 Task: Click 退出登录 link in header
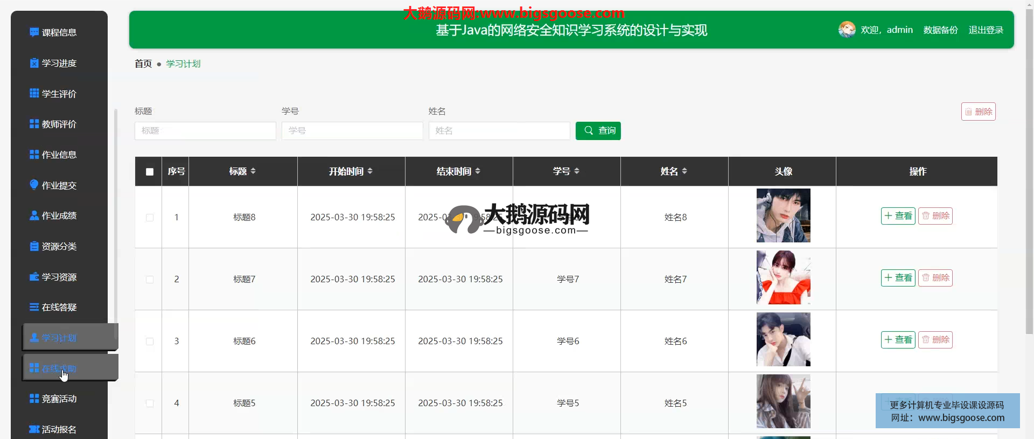pyautogui.click(x=986, y=30)
